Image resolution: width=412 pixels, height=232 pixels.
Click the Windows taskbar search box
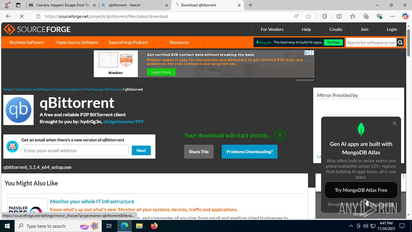pos(58,226)
